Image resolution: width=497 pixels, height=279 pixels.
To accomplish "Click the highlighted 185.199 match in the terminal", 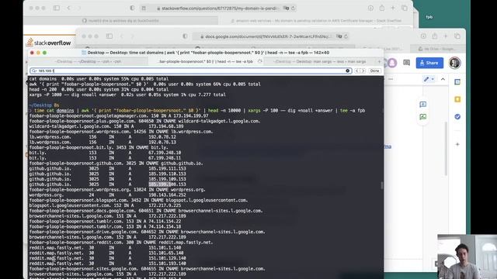I will pos(160,184).
